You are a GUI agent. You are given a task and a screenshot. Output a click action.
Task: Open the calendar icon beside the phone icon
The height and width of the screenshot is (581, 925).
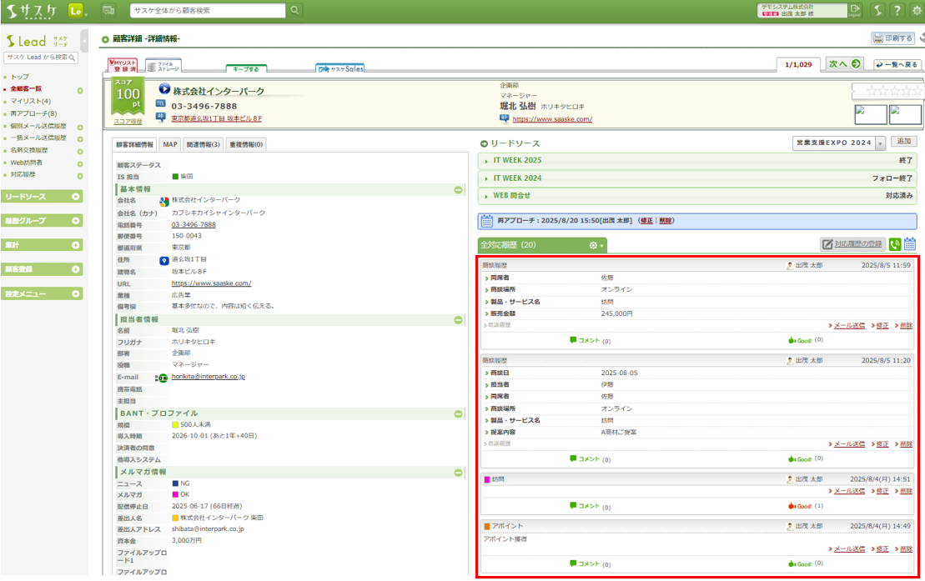[910, 243]
